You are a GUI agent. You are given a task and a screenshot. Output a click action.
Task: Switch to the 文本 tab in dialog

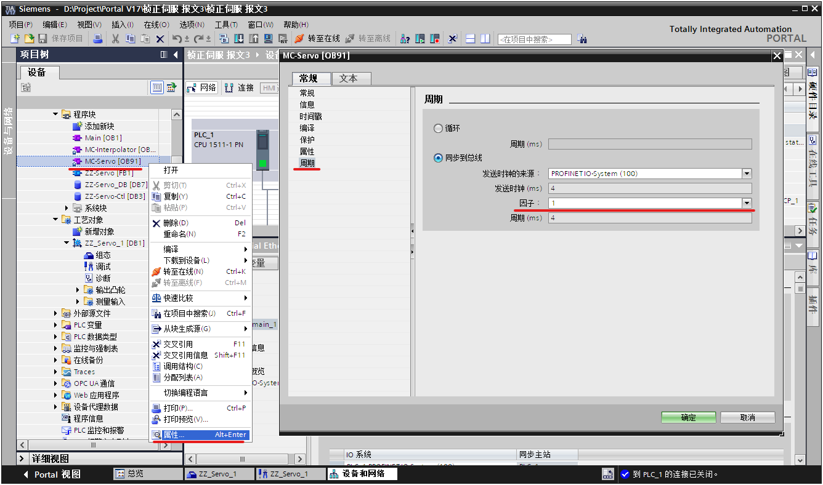(x=351, y=79)
